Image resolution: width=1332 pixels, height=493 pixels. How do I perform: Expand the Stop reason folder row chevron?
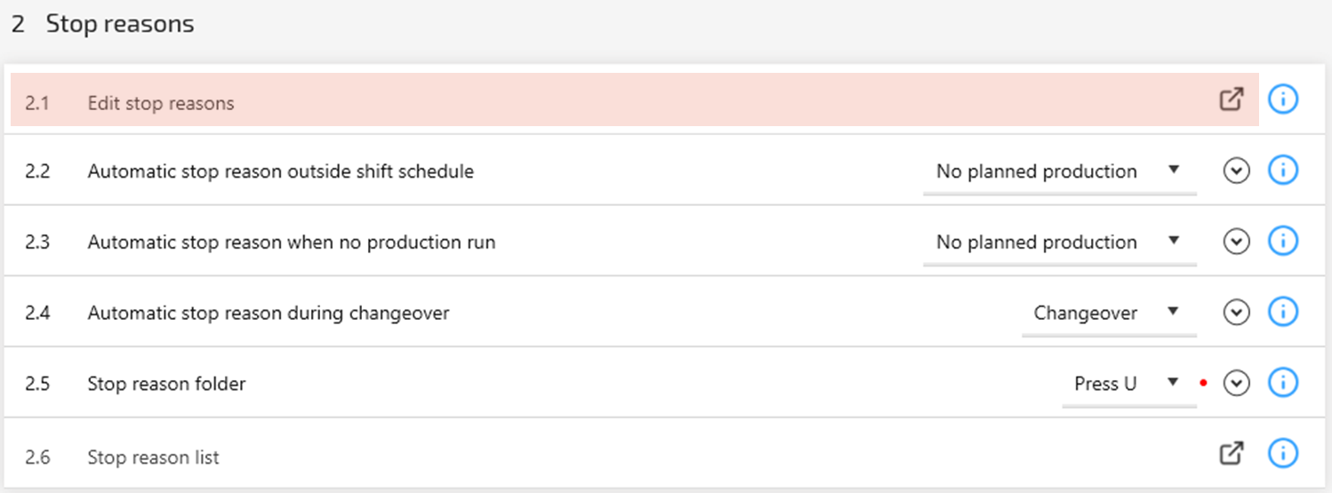(x=1236, y=383)
